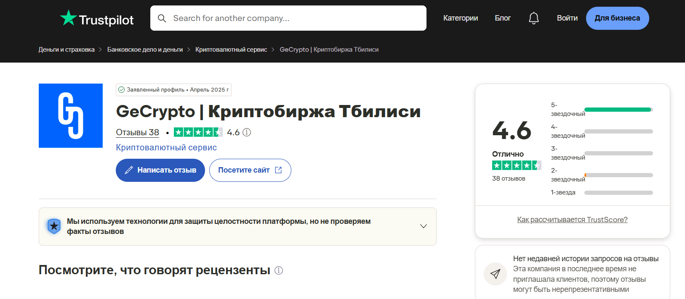Click the star rating under Отлично
Image resolution: width=685 pixels, height=299 pixels.
(516, 165)
